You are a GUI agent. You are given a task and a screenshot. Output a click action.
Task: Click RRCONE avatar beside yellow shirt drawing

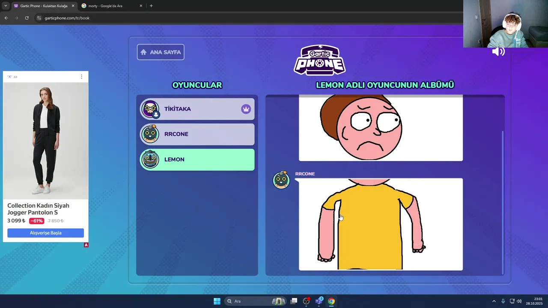[x=281, y=180]
